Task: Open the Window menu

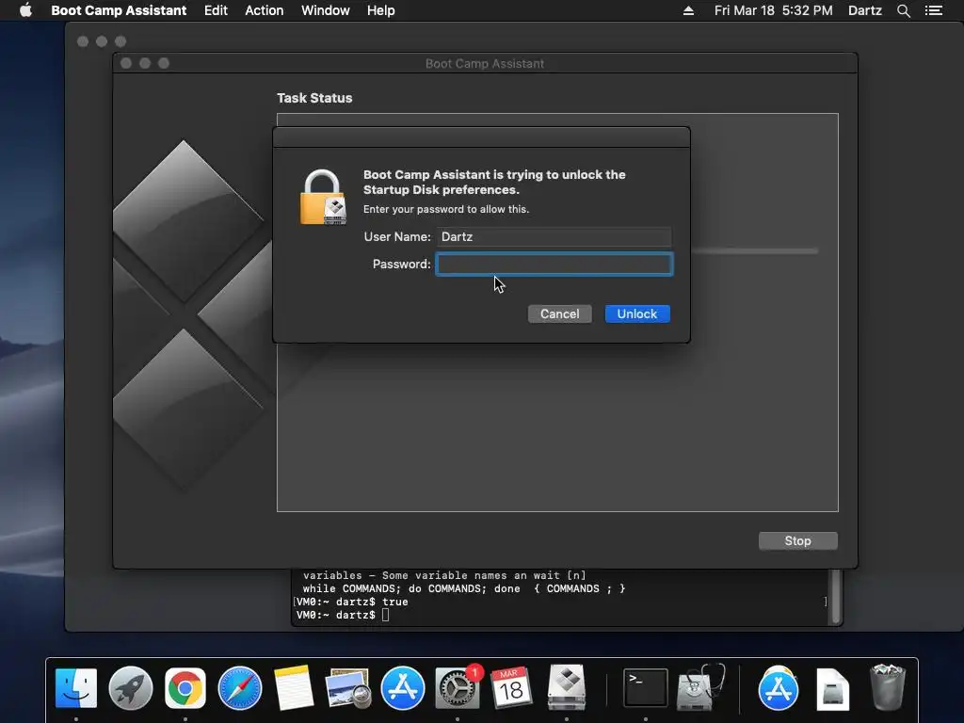Action: point(325,10)
